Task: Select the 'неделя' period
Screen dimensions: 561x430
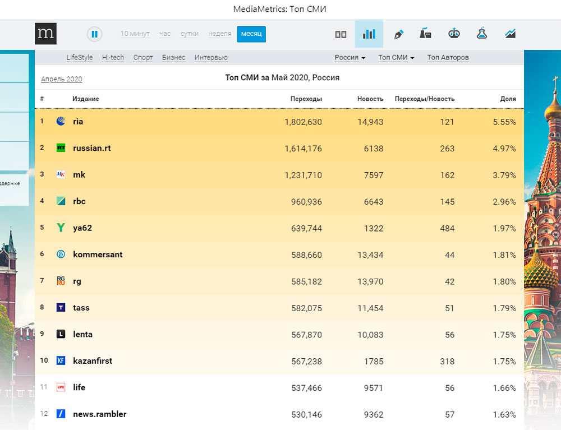Action: (x=219, y=34)
